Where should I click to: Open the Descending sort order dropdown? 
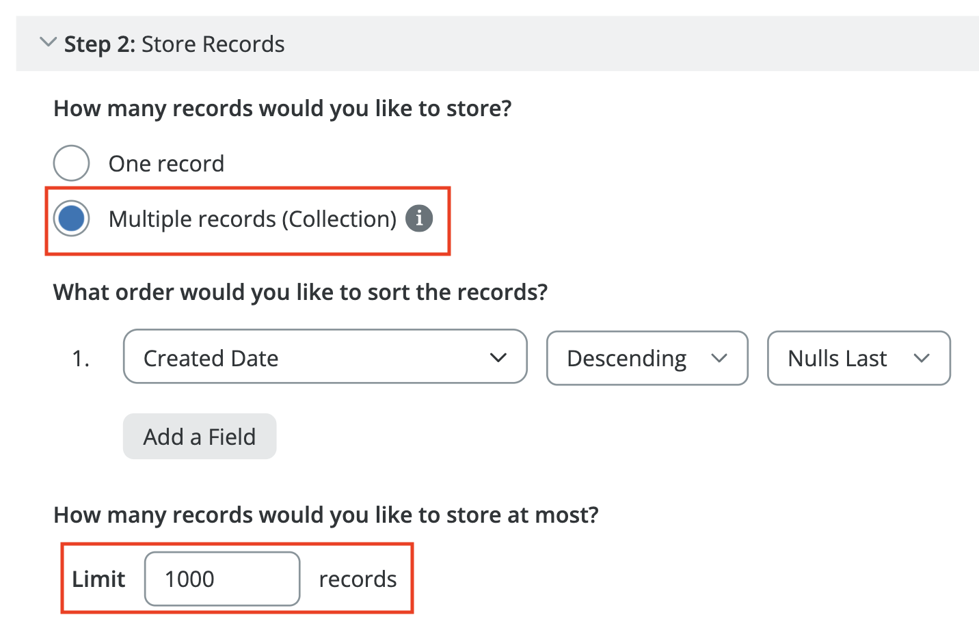pyautogui.click(x=646, y=358)
